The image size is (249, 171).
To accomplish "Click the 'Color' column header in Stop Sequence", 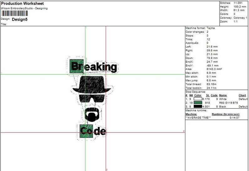I will pos(198,95).
